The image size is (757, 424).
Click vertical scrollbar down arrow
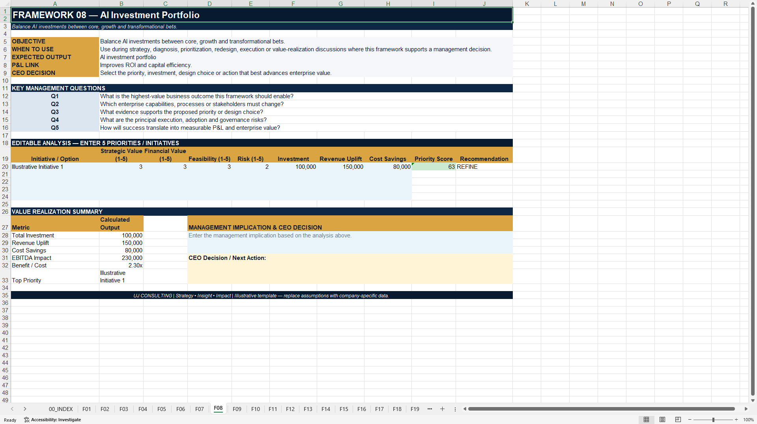[753, 400]
